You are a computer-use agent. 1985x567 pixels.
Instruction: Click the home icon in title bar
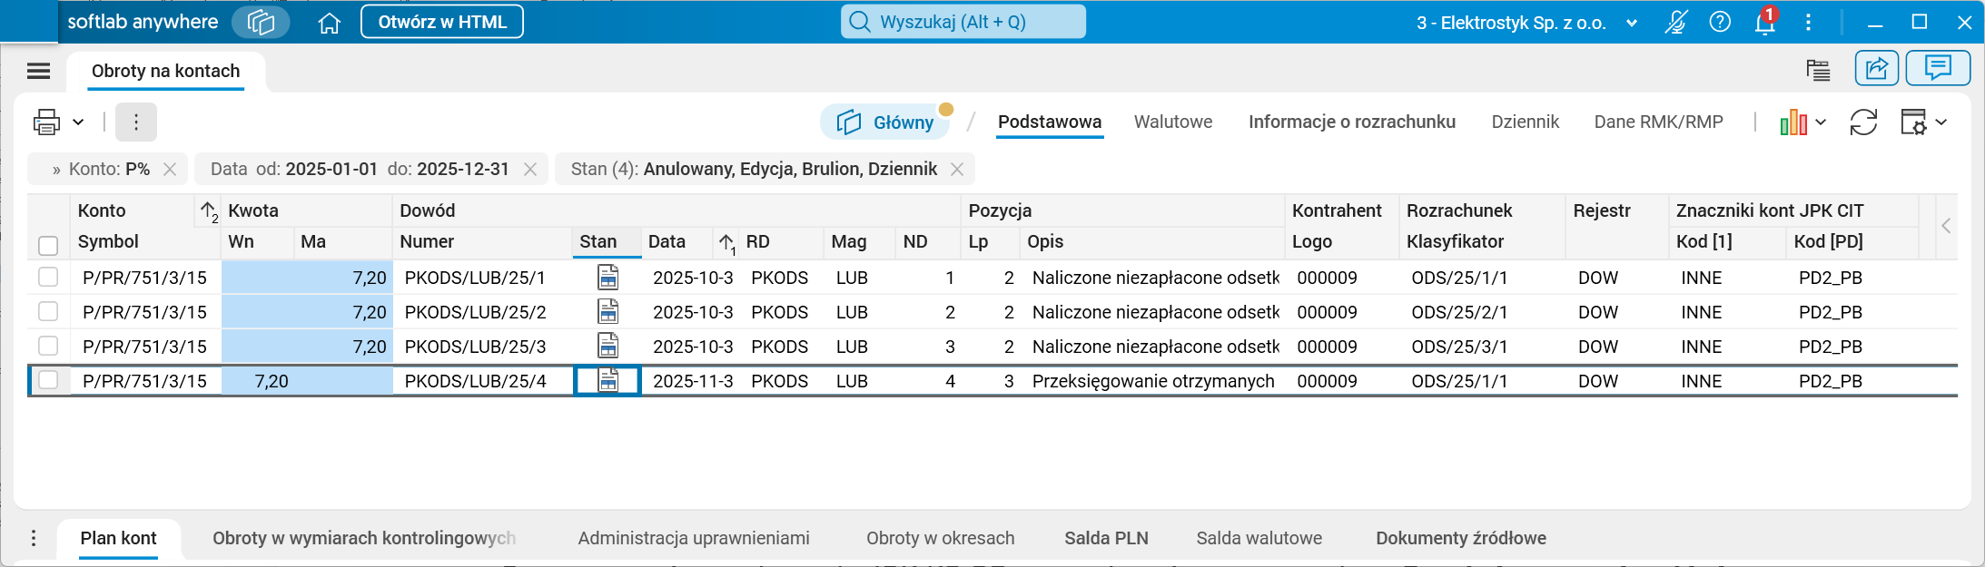pos(330,23)
